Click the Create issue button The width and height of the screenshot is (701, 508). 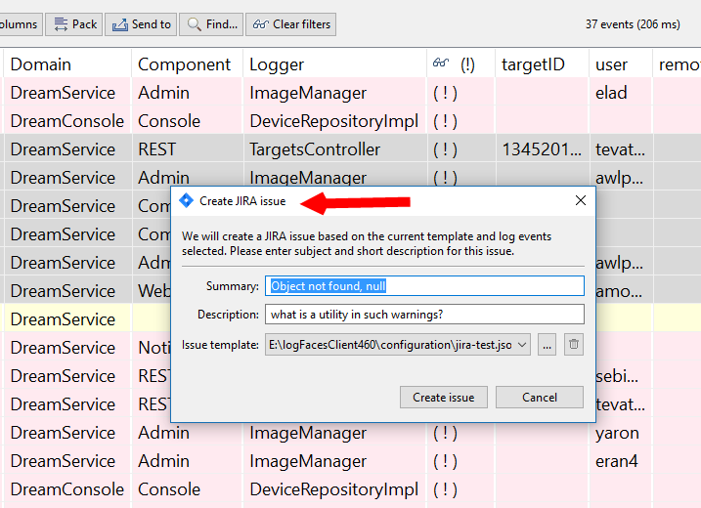pyautogui.click(x=444, y=398)
